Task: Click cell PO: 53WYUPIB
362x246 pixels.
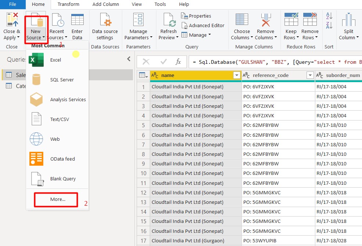Action: click(278, 241)
